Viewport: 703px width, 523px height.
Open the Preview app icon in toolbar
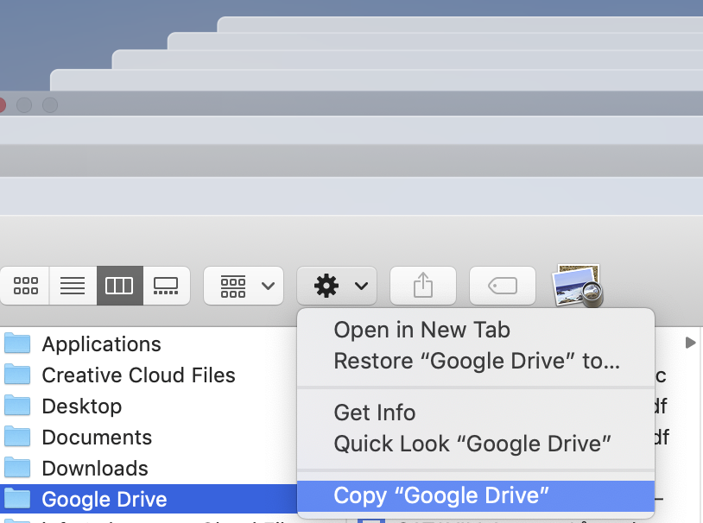[579, 286]
